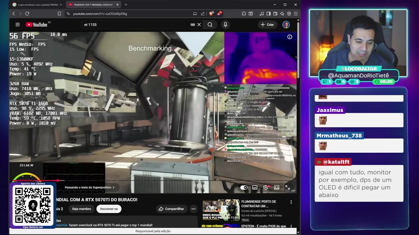Open the FLUMINENSE PERTO DE CONTRATAR thumbnail

(x=221, y=210)
